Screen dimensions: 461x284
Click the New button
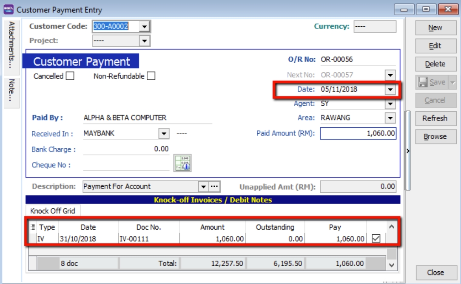pyautogui.click(x=435, y=28)
